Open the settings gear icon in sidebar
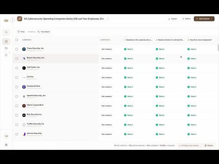This screenshot has width=219, height=164. click(x=6, y=145)
